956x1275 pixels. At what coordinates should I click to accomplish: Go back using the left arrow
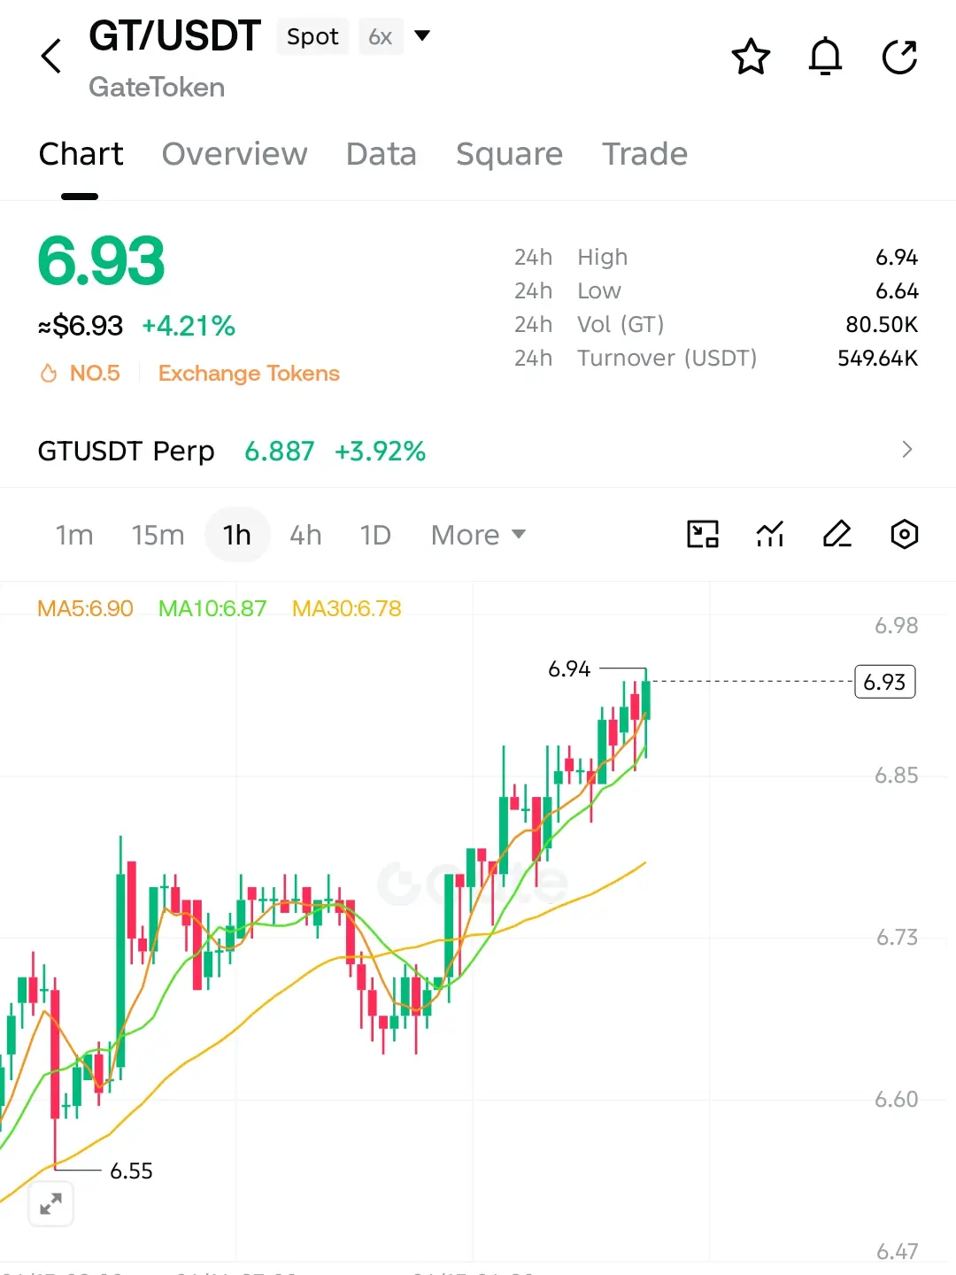tap(51, 57)
